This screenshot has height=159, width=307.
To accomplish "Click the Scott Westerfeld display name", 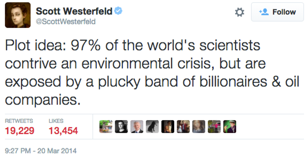I will click(x=74, y=11).
